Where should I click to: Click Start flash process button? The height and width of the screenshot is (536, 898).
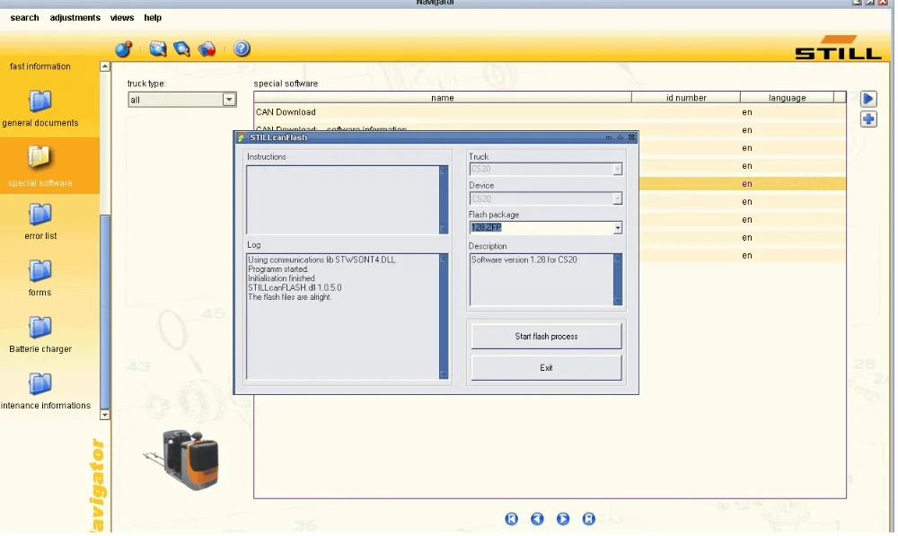click(x=546, y=336)
